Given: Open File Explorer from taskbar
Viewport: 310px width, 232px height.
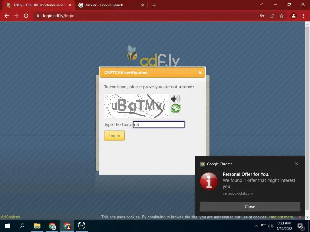Looking at the screenshot, I should click(37, 226).
